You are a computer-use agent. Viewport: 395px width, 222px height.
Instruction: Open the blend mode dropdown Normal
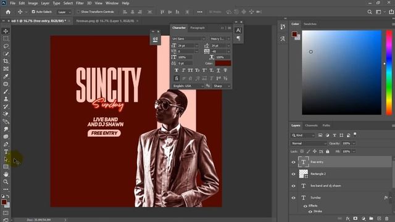coord(309,144)
